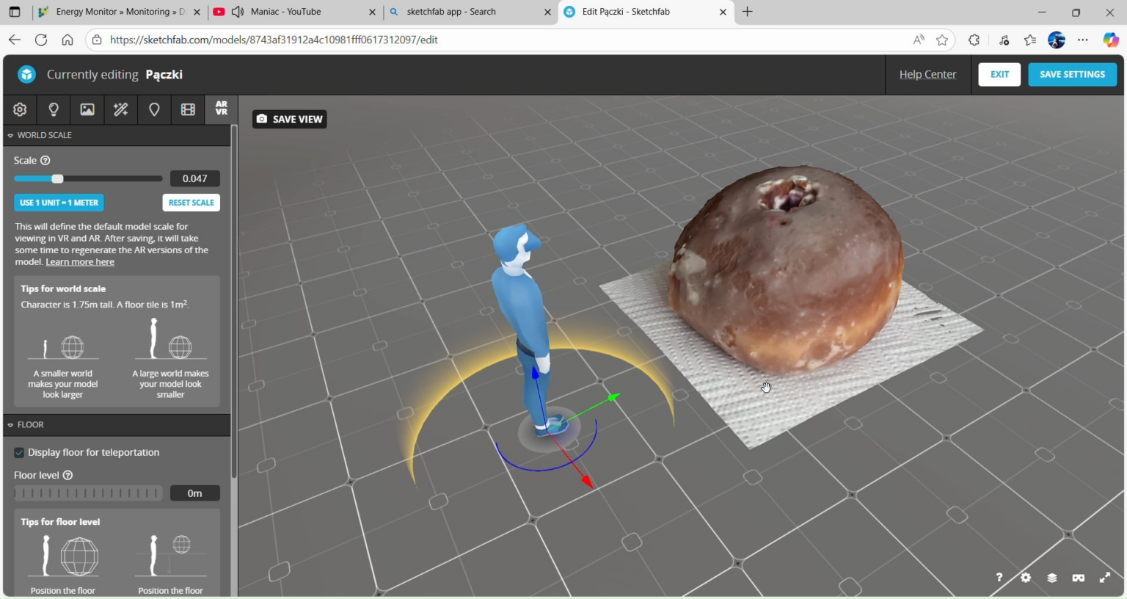Open a new browser tab

(x=748, y=12)
